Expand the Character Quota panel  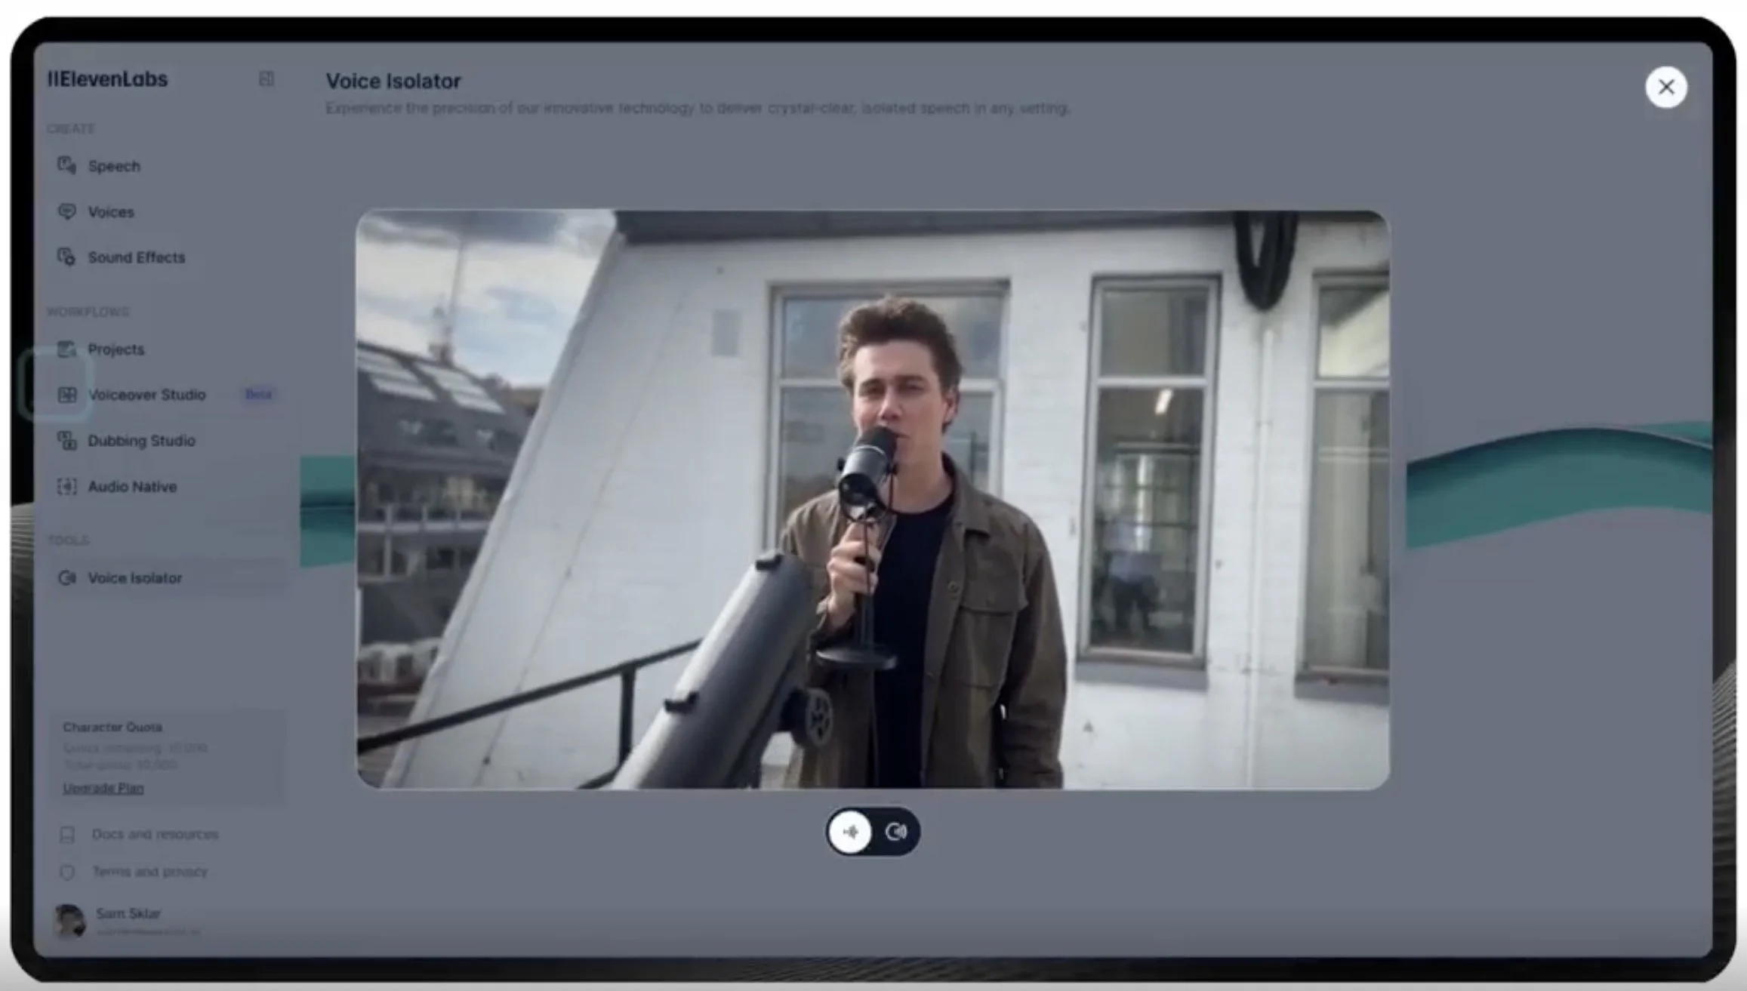tap(112, 727)
